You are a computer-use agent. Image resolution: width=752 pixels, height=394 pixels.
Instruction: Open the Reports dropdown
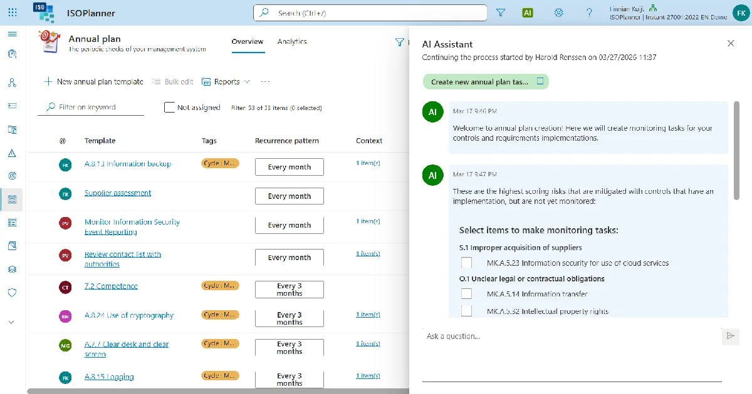tap(226, 82)
